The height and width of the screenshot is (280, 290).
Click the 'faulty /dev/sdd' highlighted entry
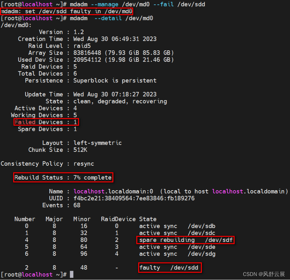[170, 267]
